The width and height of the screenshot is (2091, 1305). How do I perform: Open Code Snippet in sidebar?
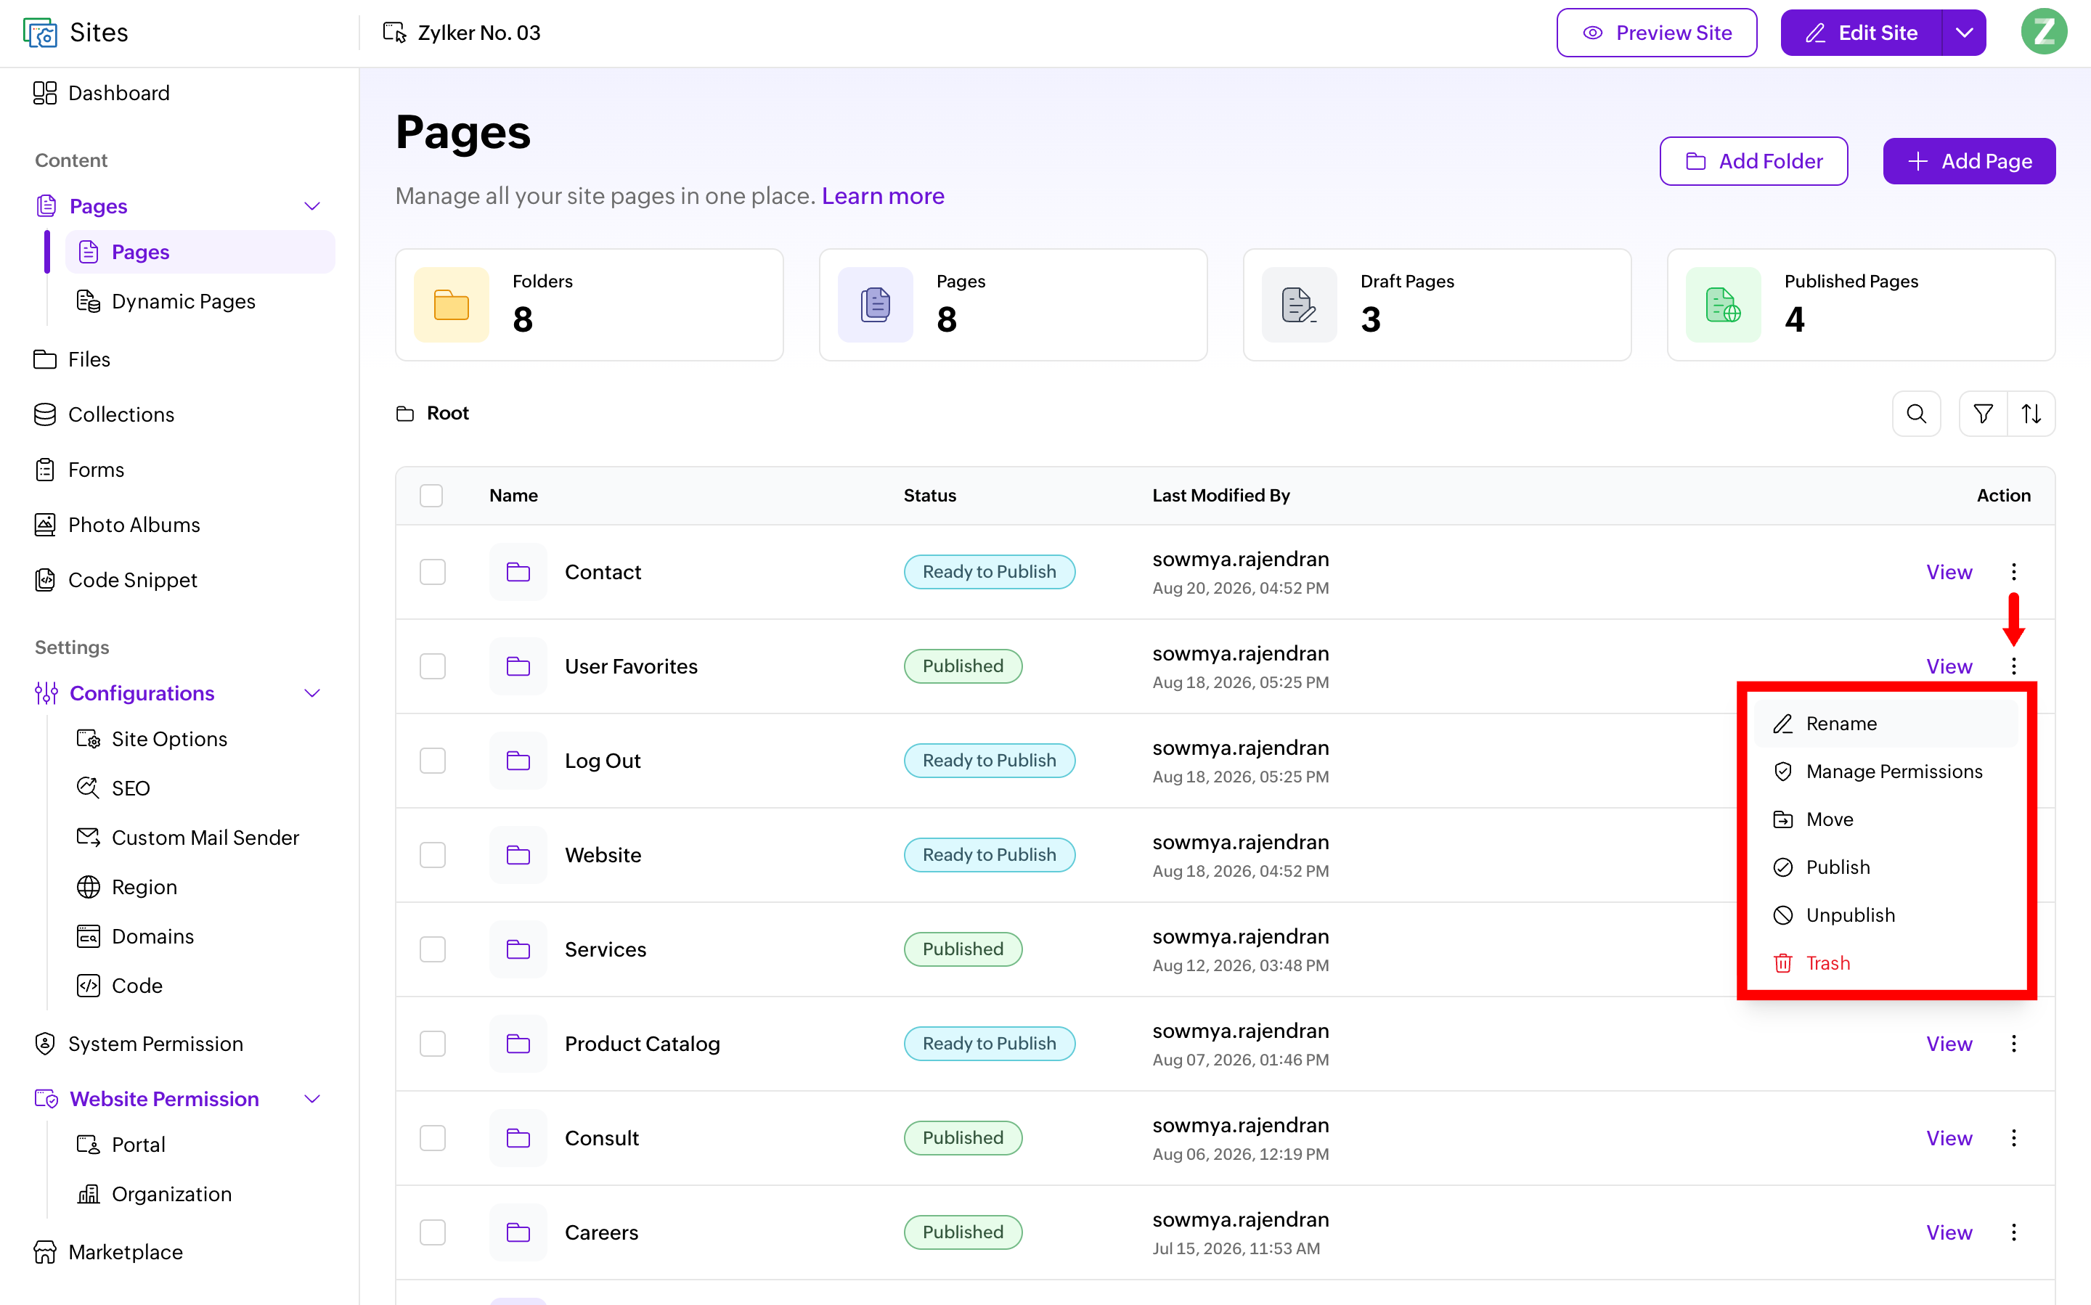pos(115,580)
